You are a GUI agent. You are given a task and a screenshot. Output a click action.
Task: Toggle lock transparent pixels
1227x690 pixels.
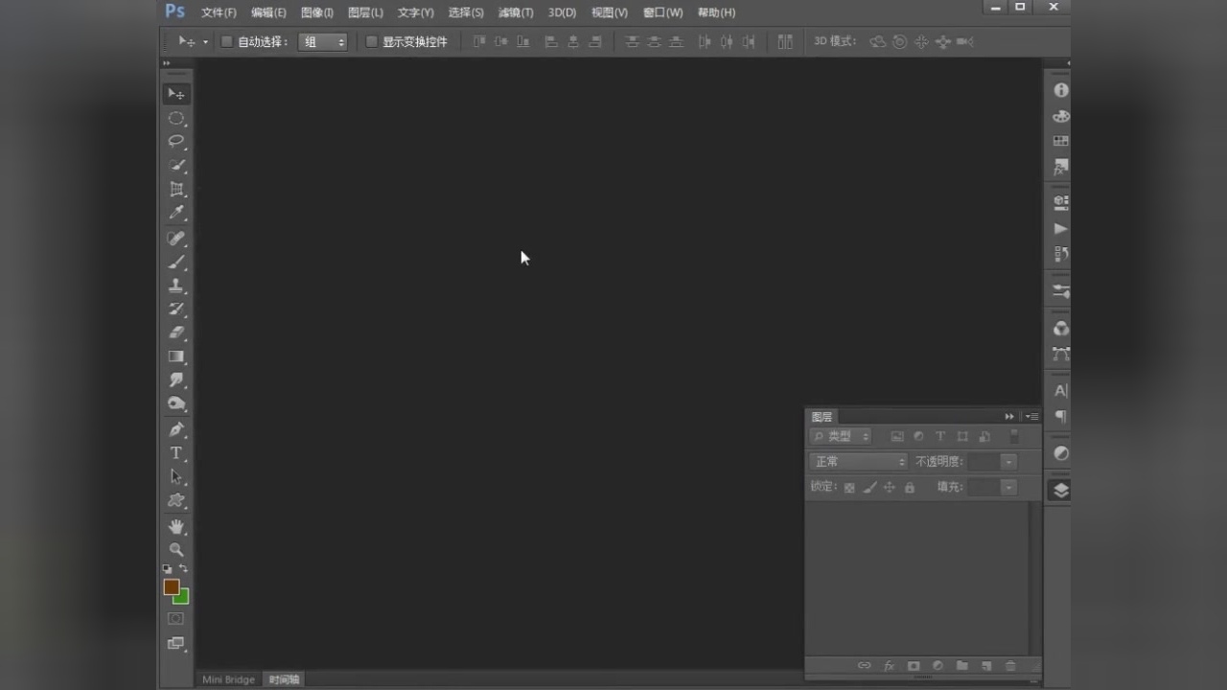(x=849, y=488)
